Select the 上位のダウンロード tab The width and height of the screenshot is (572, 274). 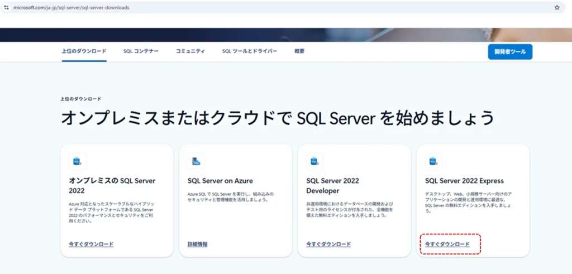coord(84,51)
